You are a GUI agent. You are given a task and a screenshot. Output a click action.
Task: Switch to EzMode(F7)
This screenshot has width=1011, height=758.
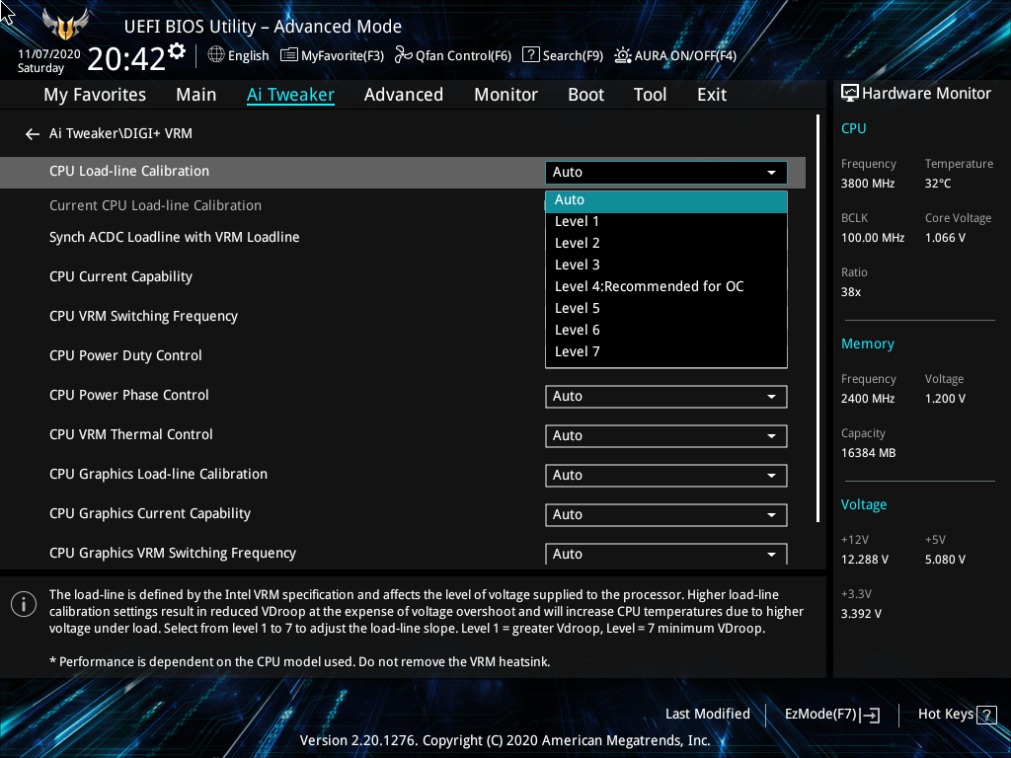pyautogui.click(x=831, y=715)
